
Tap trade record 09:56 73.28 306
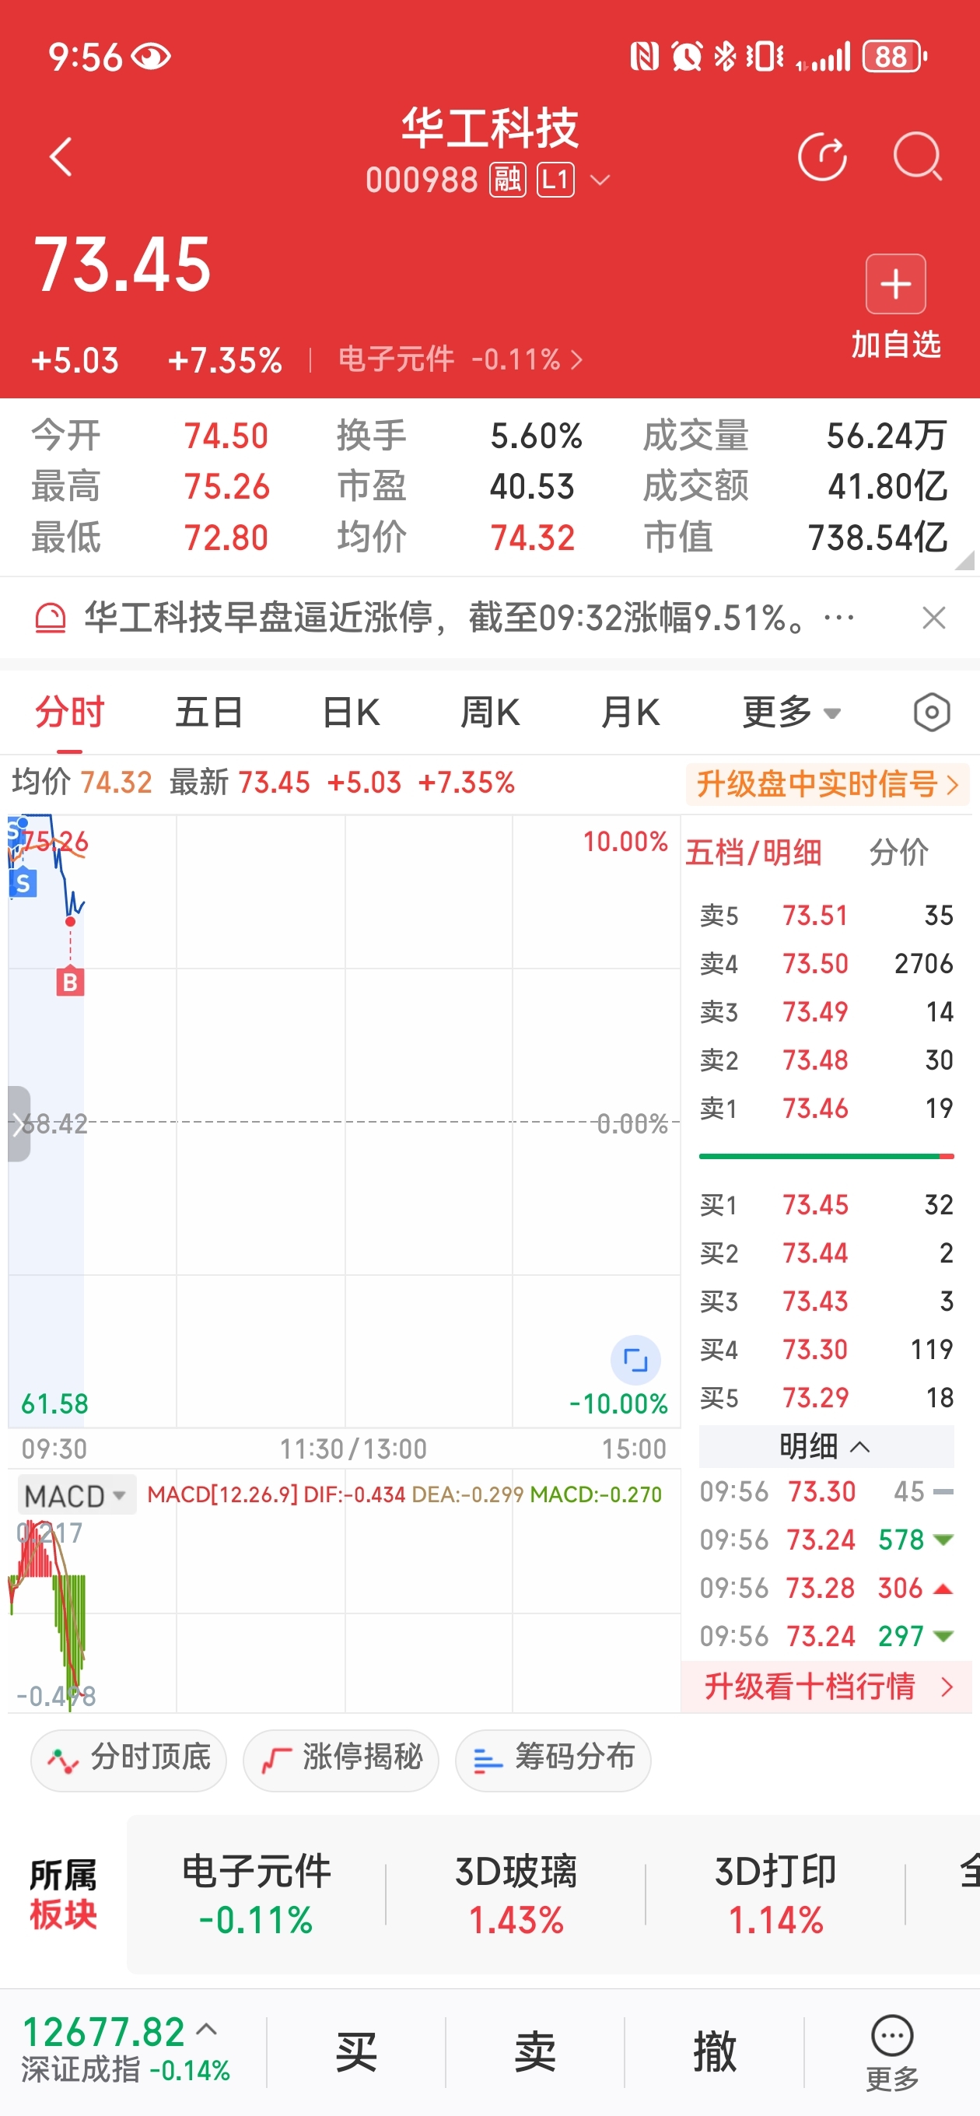(825, 1589)
